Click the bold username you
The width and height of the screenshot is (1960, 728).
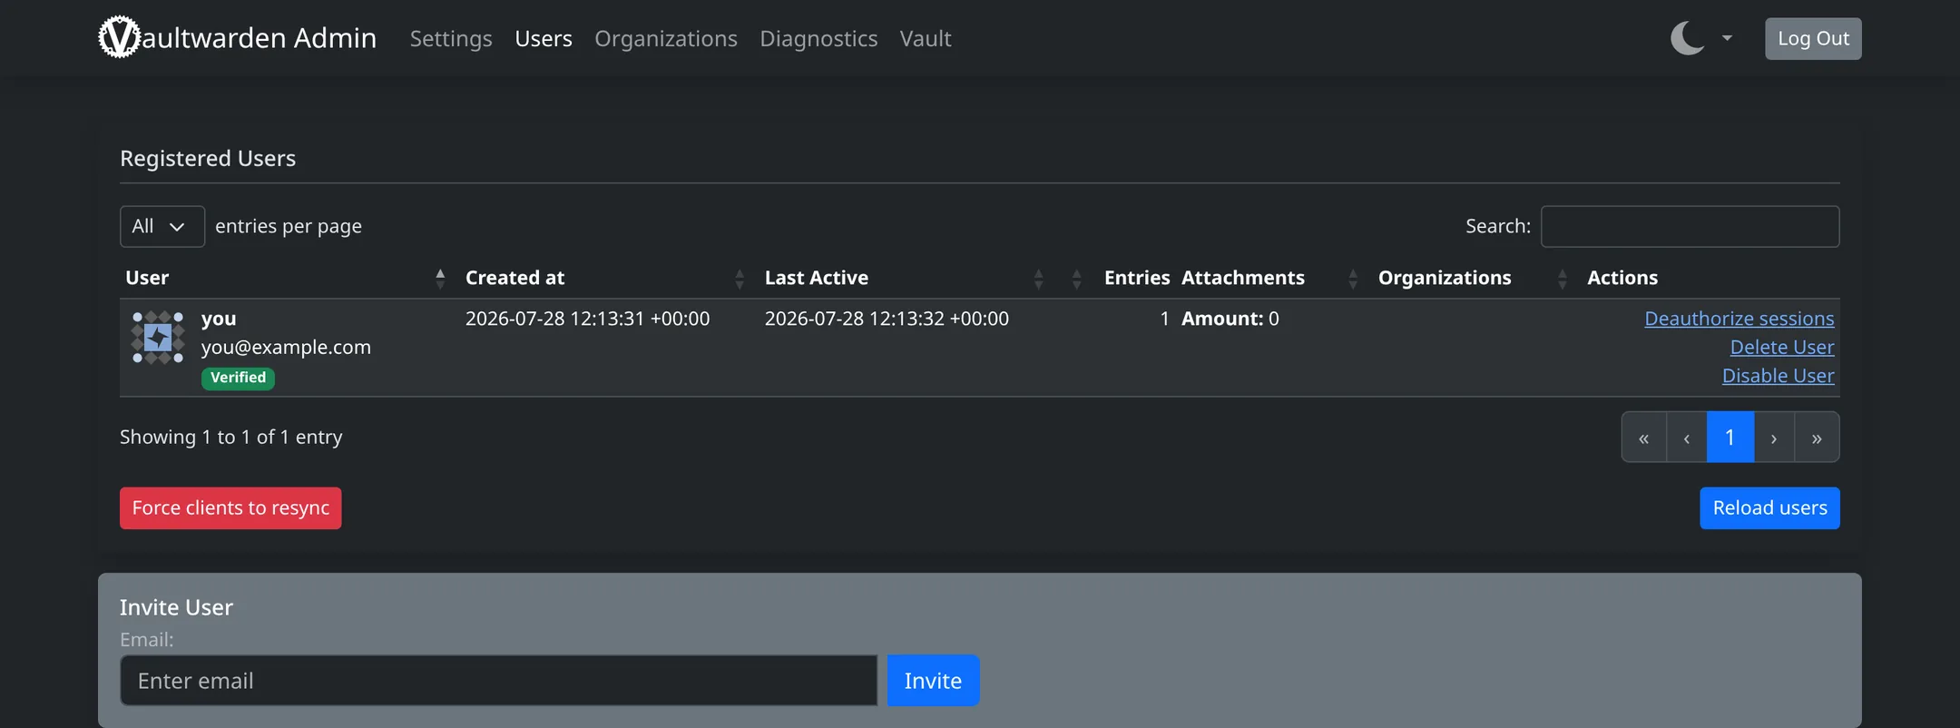click(219, 319)
